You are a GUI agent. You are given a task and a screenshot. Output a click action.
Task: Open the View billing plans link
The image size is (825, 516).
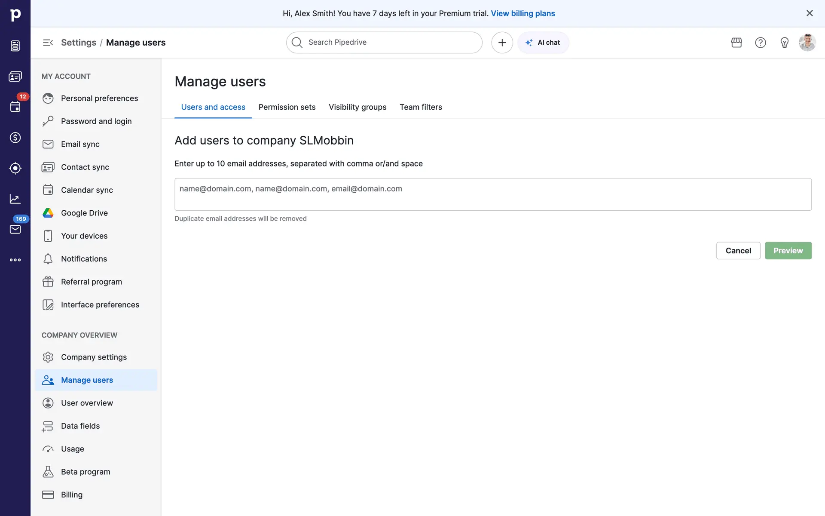(523, 13)
